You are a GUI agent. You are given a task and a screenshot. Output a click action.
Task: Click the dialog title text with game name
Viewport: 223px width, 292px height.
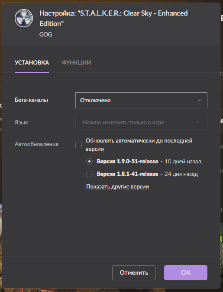click(x=113, y=18)
